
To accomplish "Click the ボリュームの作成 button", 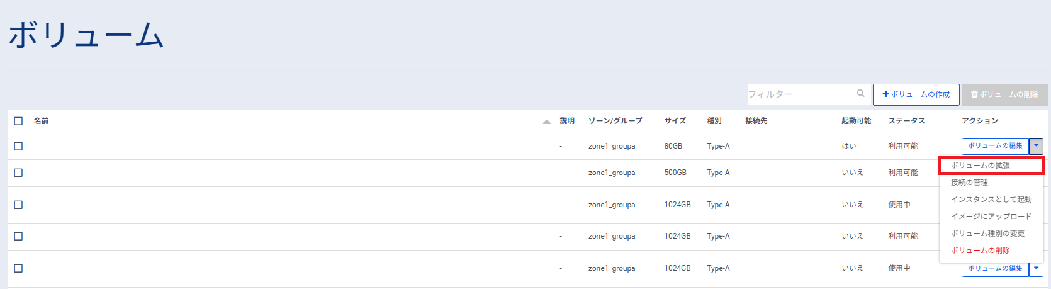I will 916,94.
